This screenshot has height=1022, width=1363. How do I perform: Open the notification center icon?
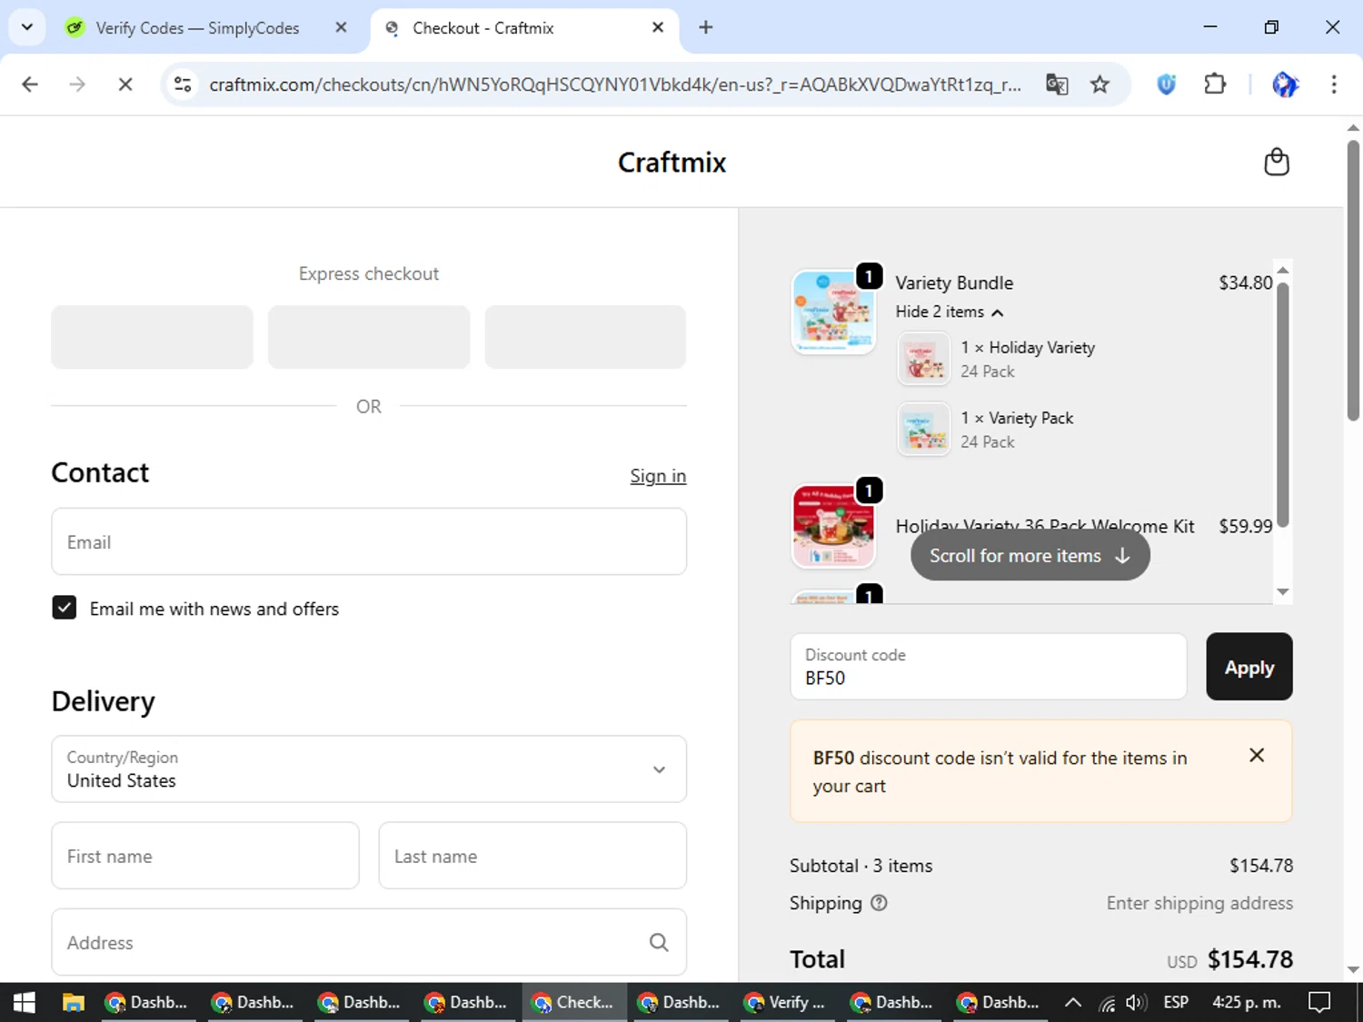tap(1319, 1002)
